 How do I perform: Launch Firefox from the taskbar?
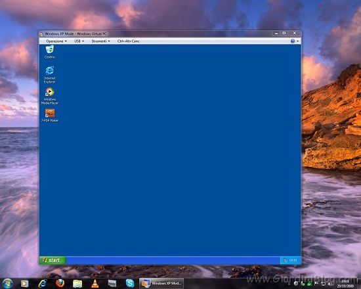pos(60,284)
